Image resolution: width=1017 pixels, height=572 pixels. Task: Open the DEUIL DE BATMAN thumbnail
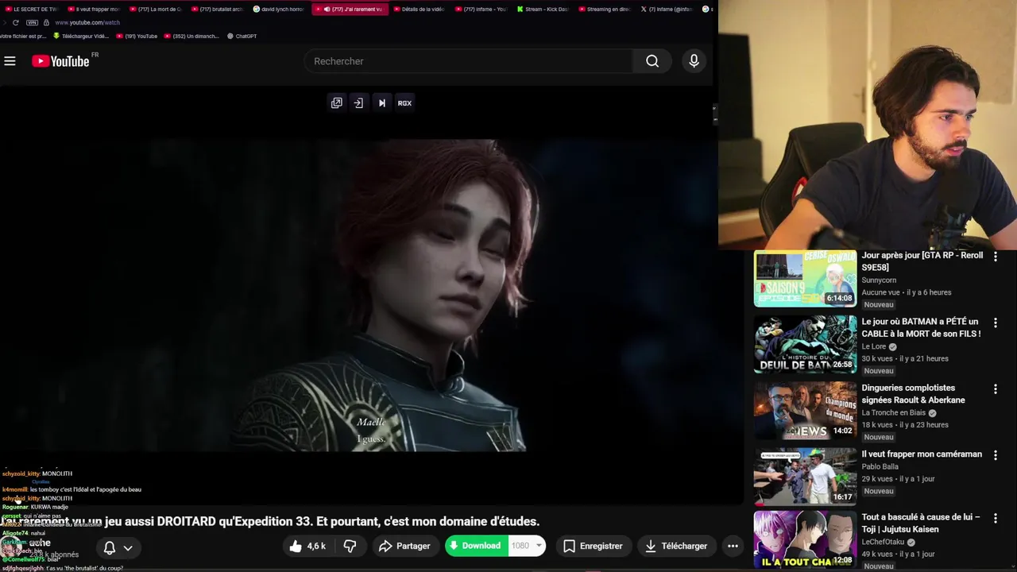[805, 344]
